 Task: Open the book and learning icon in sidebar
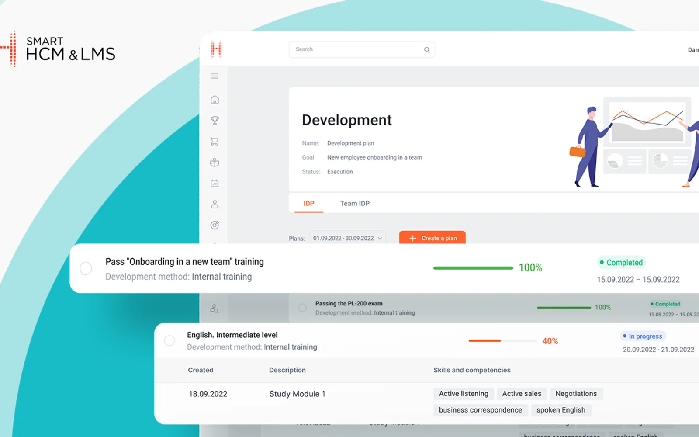[x=215, y=163]
